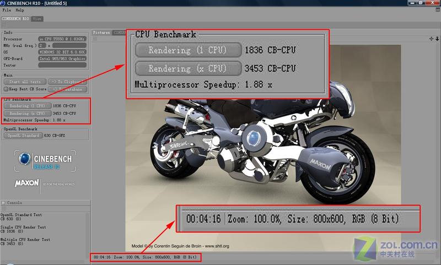Click the picture viewer zoom (down-arrow) icon
Viewport: 441px width, 265px height.
437,39
